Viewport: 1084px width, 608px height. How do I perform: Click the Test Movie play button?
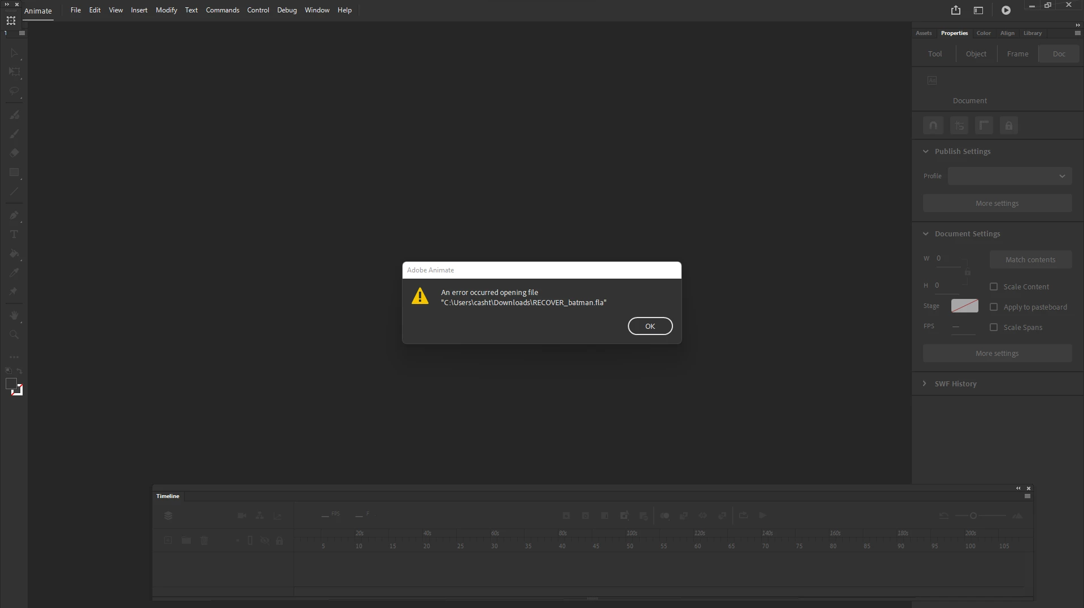tap(1006, 10)
